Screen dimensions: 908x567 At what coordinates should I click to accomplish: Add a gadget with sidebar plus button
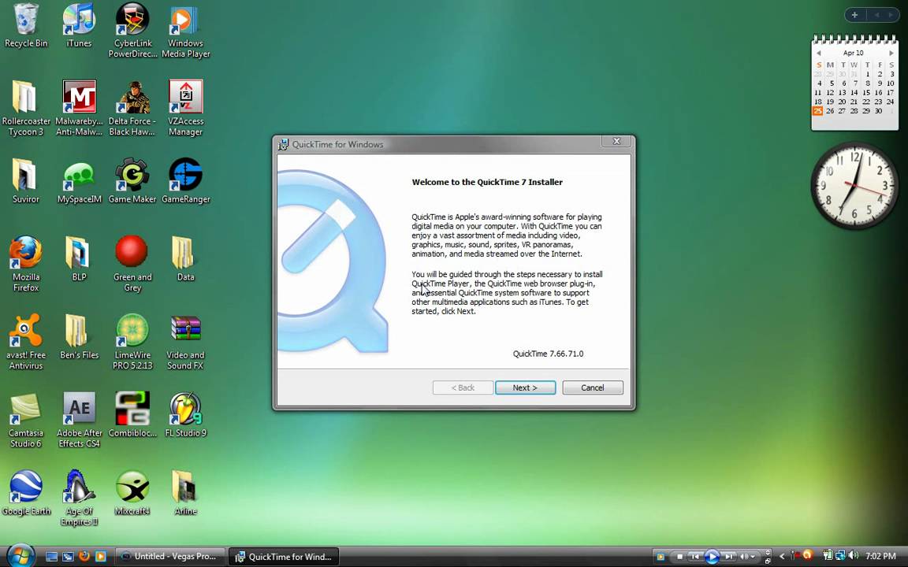click(854, 15)
